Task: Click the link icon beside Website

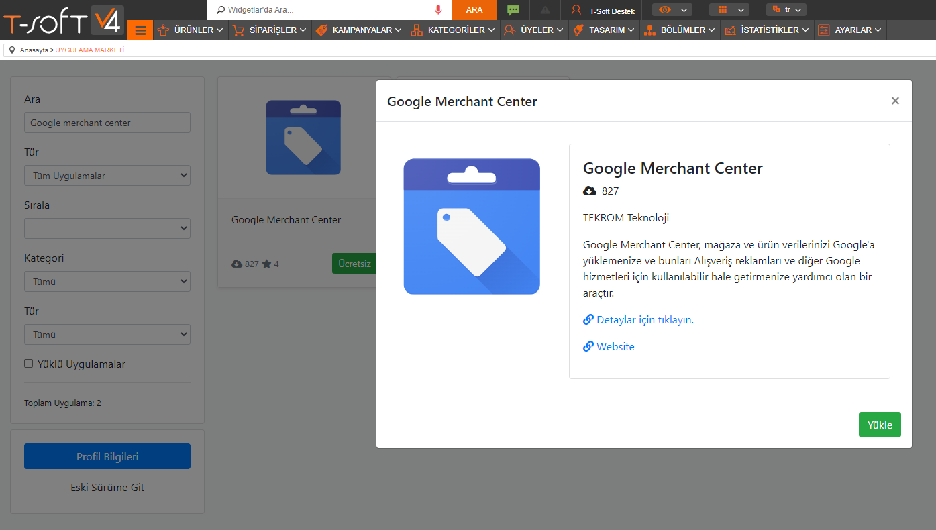Action: pyautogui.click(x=588, y=346)
